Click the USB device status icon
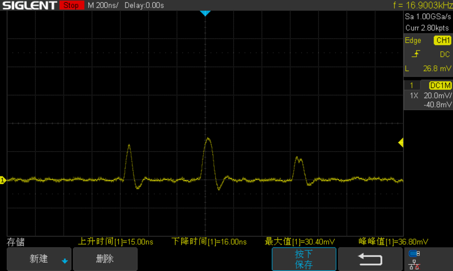 pyautogui.click(x=414, y=254)
